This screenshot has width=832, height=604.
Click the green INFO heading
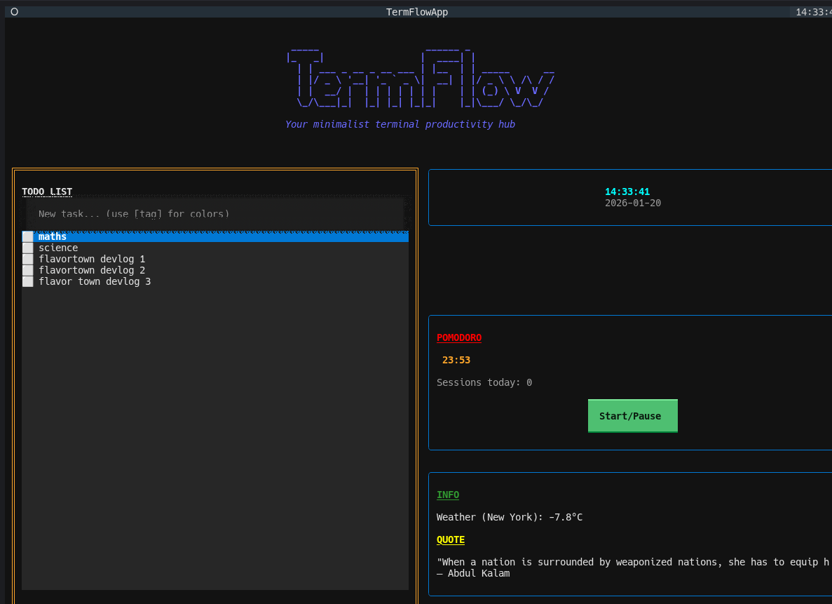(x=448, y=495)
